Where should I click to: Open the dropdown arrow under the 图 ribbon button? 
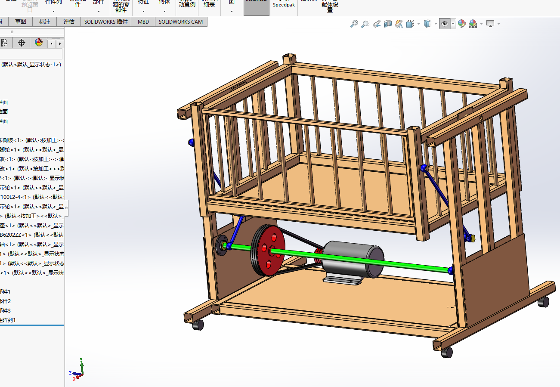(x=232, y=12)
